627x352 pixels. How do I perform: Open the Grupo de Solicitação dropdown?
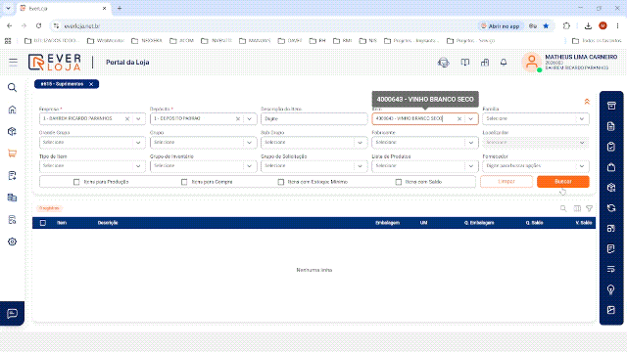pos(313,166)
